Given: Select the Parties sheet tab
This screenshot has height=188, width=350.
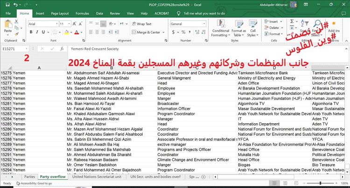Looking at the screenshot, I should point(30,177).
